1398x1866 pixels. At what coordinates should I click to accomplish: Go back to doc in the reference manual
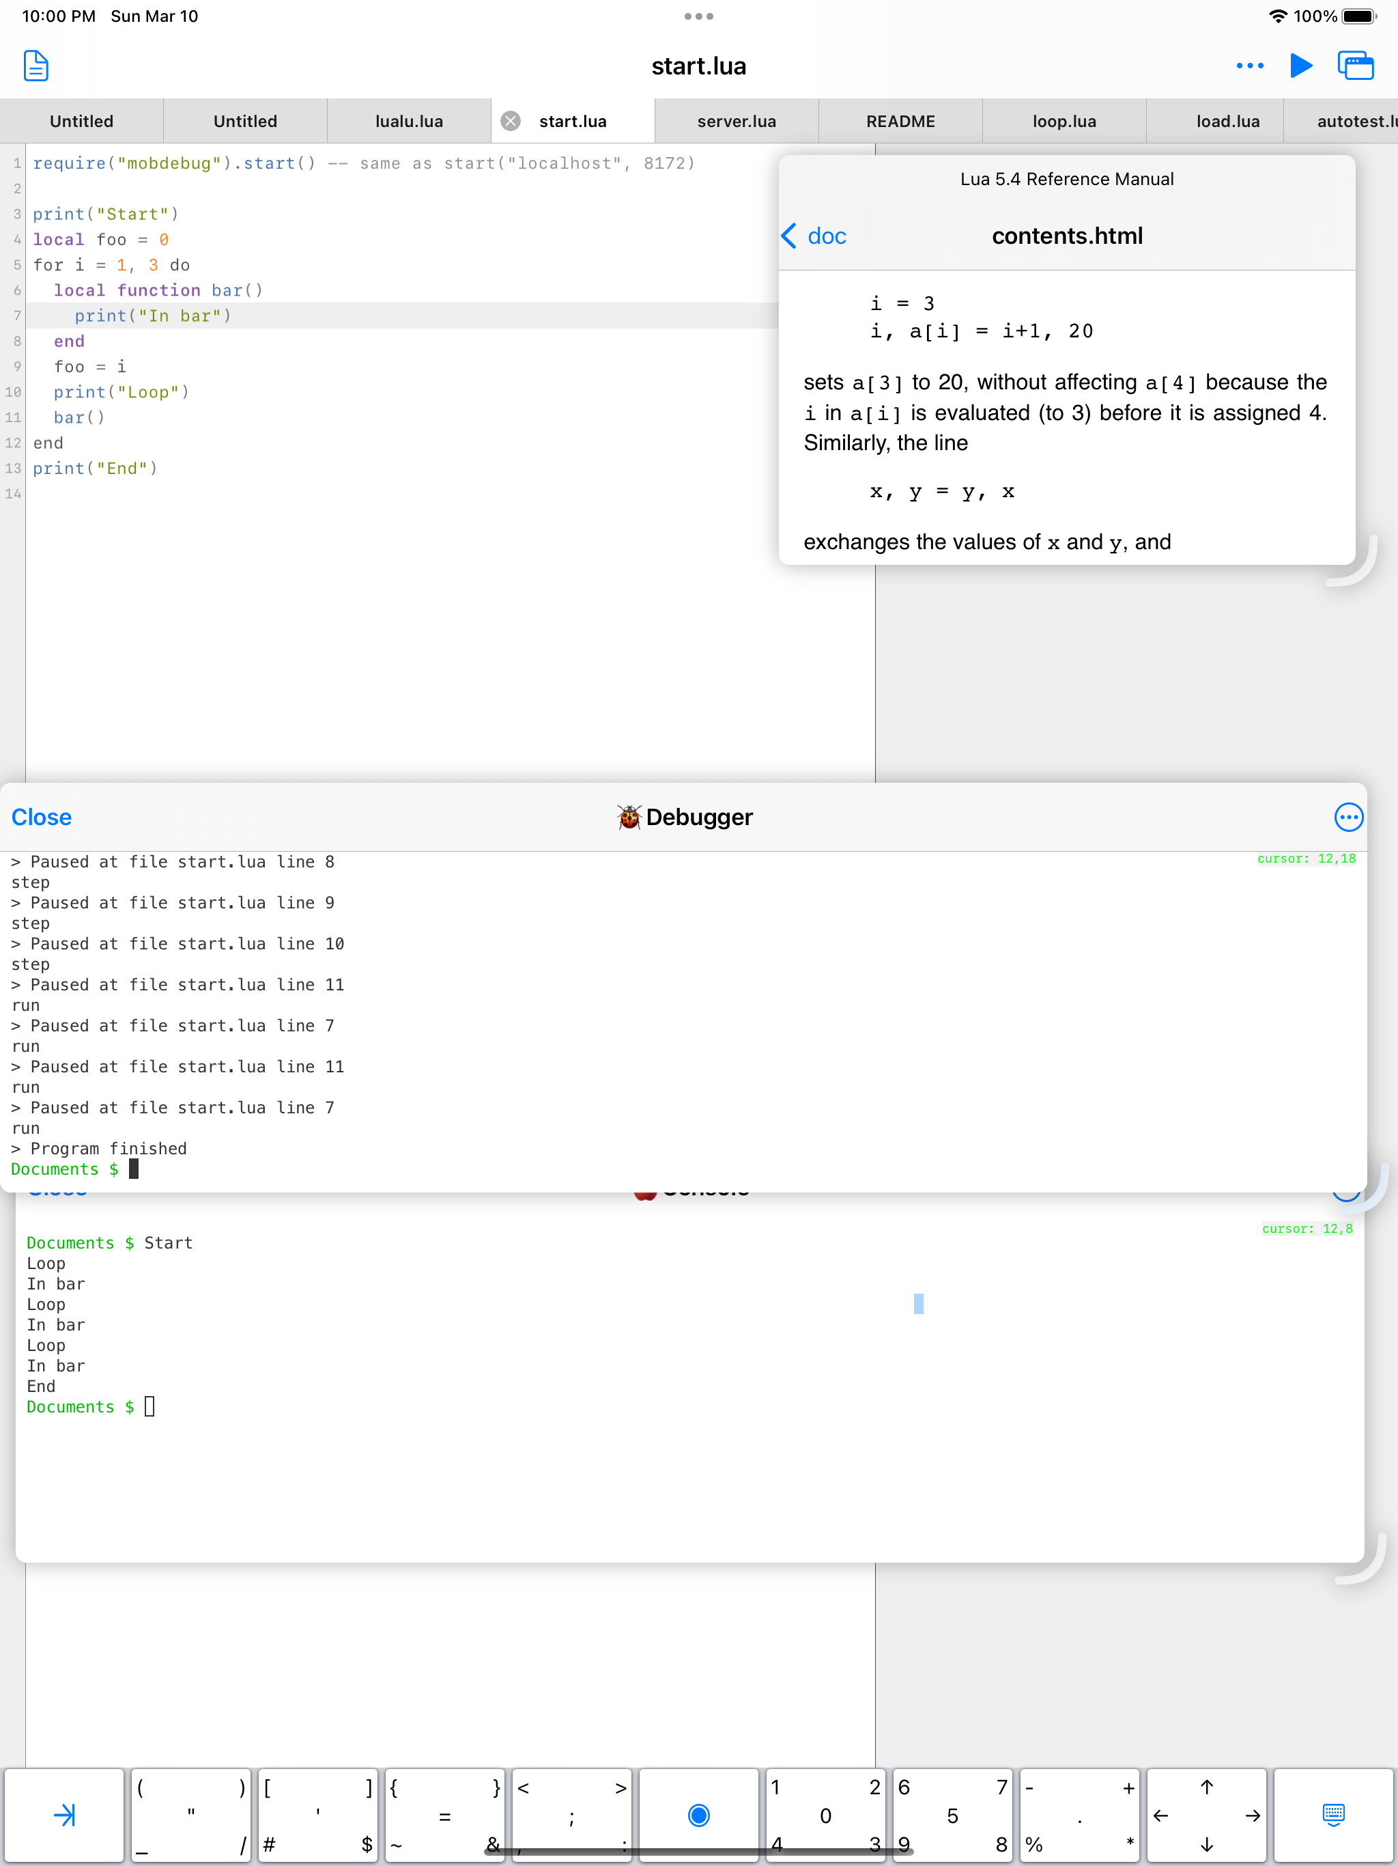(x=827, y=236)
